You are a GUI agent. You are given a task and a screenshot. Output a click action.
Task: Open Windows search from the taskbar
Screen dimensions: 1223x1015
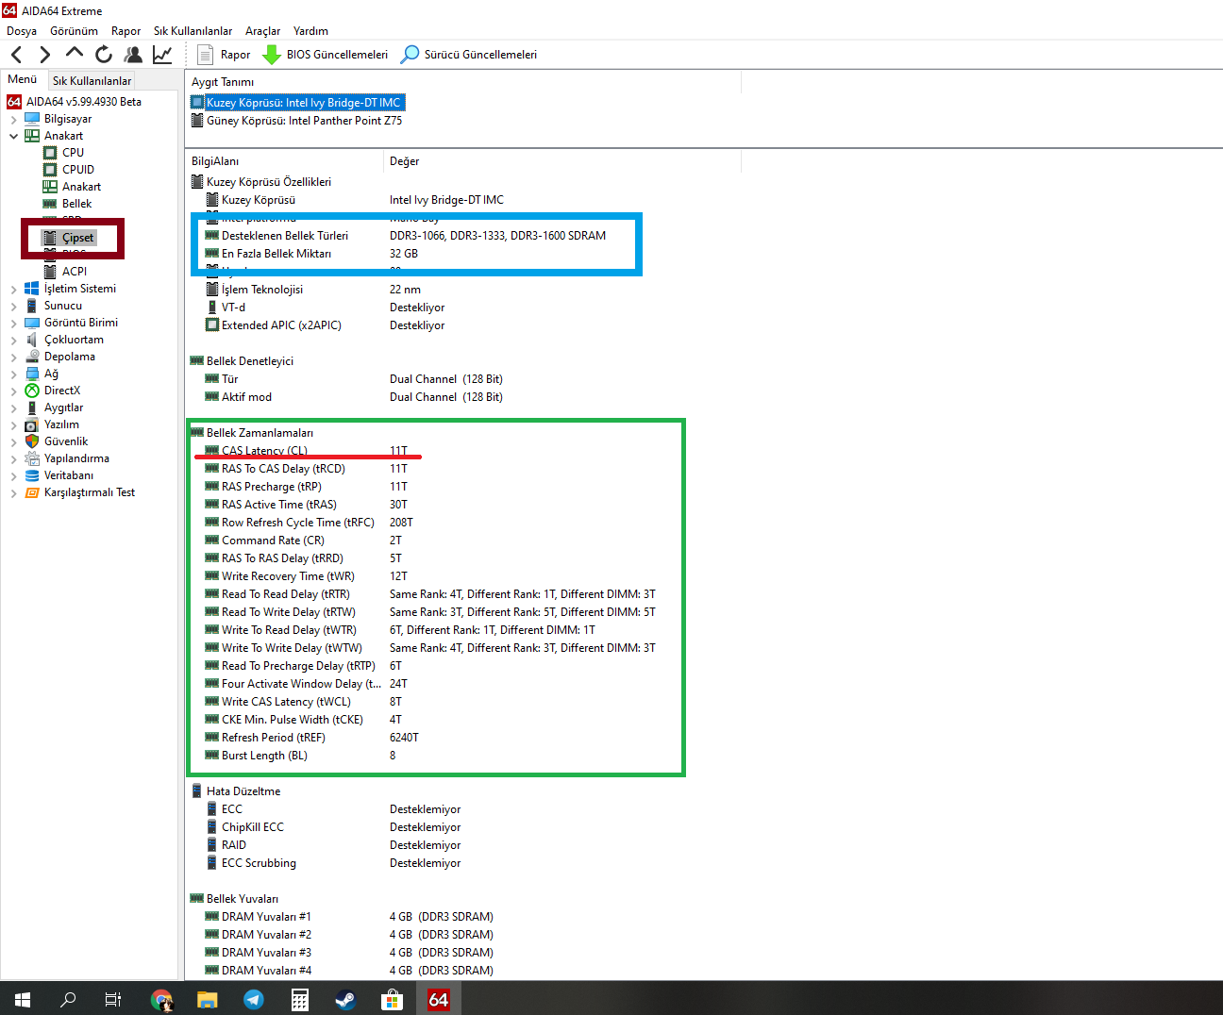point(68,999)
